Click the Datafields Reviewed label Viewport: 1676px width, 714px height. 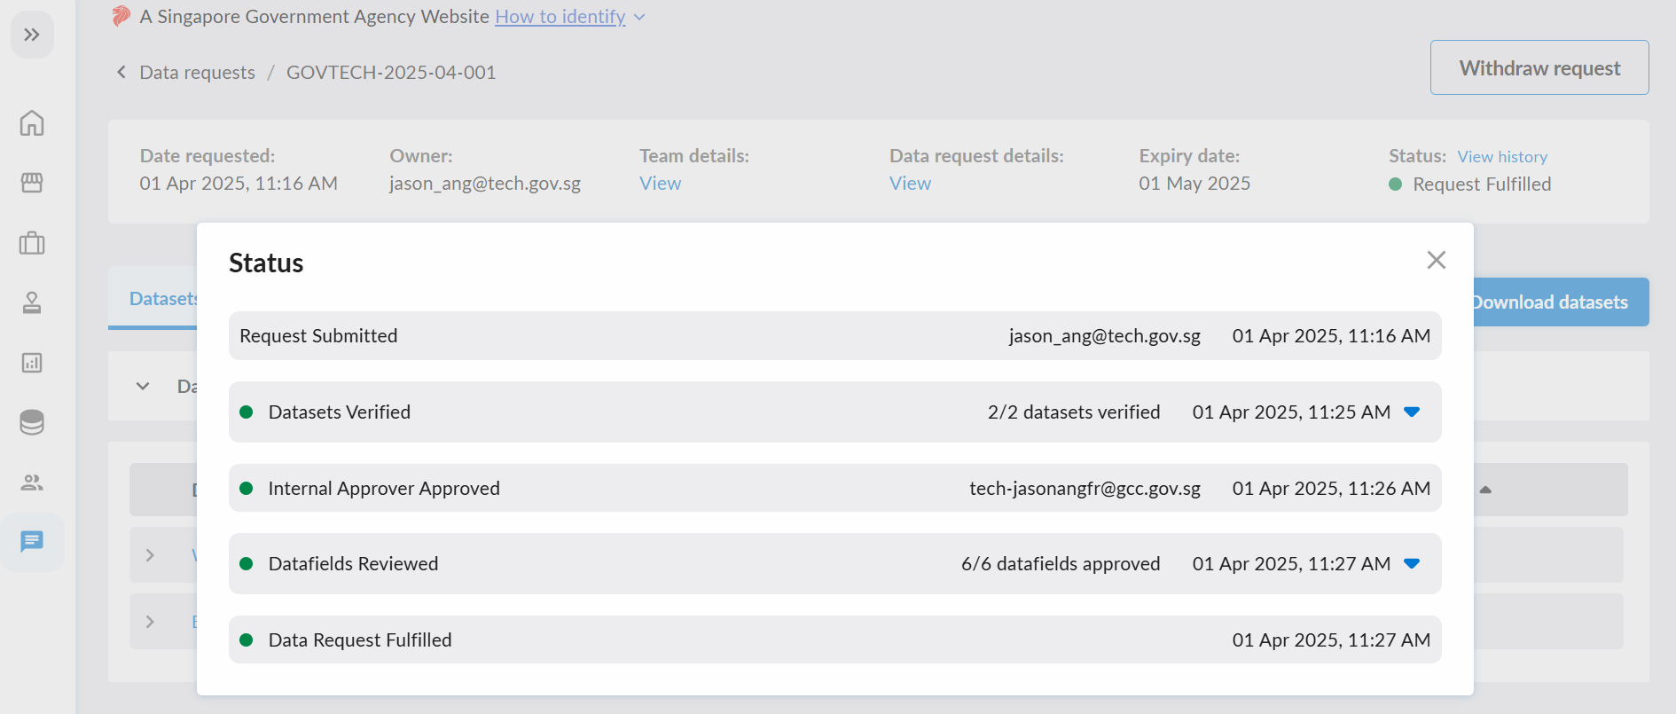tap(353, 563)
